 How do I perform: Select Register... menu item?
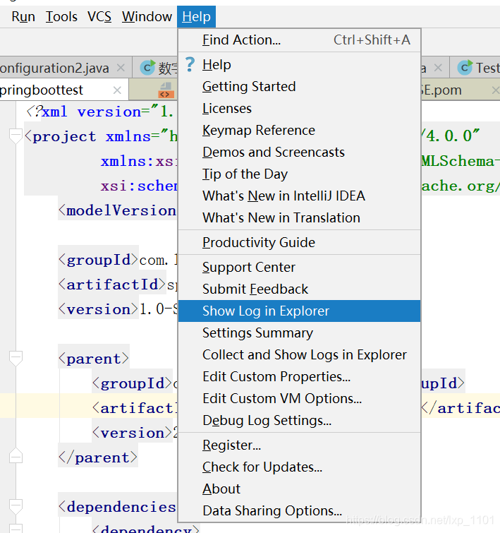[299, 445]
